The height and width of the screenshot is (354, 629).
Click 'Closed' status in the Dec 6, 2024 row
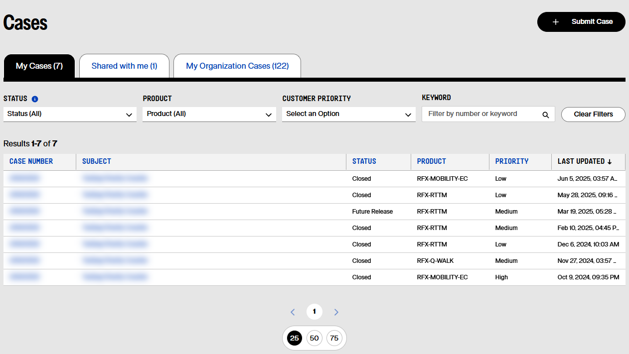[362, 244]
